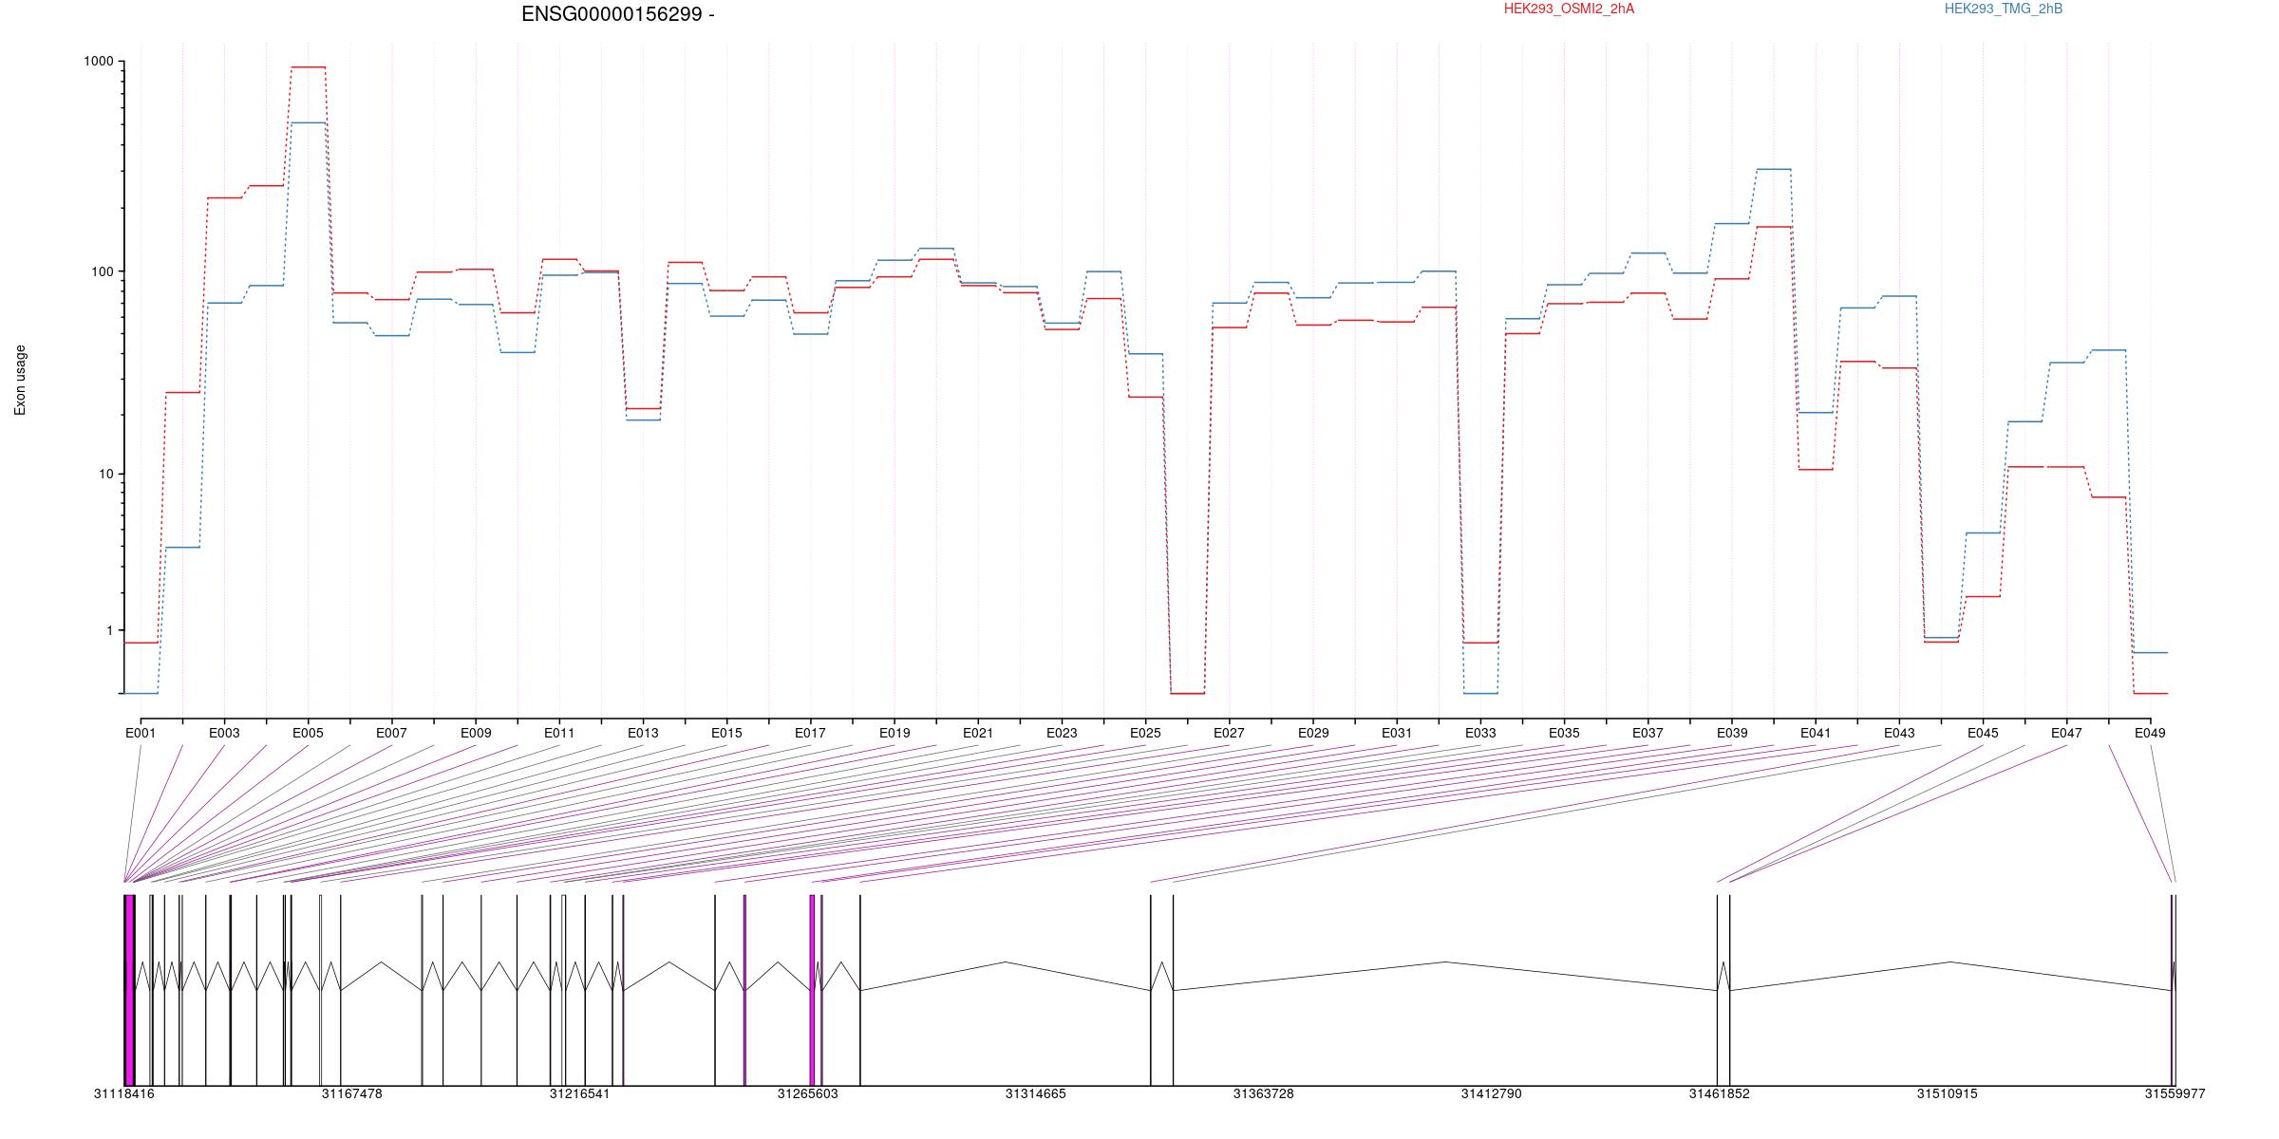Select the HEK293_OSMI2_2hA legend label
The width and height of the screenshot is (2279, 1139).
[x=1569, y=9]
